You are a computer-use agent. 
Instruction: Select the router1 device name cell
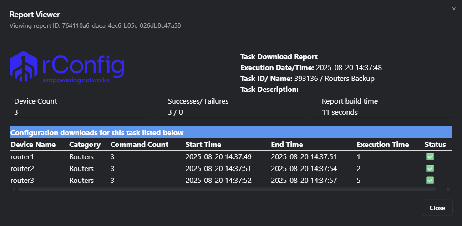click(22, 157)
